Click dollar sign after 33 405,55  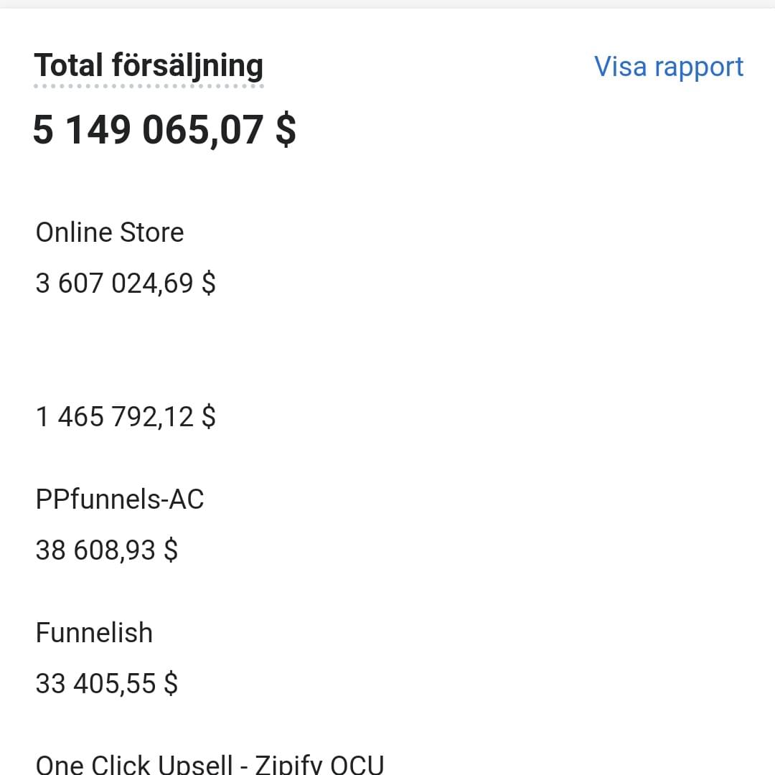pyautogui.click(x=171, y=683)
